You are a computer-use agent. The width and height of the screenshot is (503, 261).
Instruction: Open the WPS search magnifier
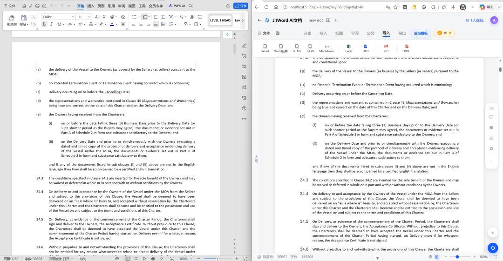190,6
